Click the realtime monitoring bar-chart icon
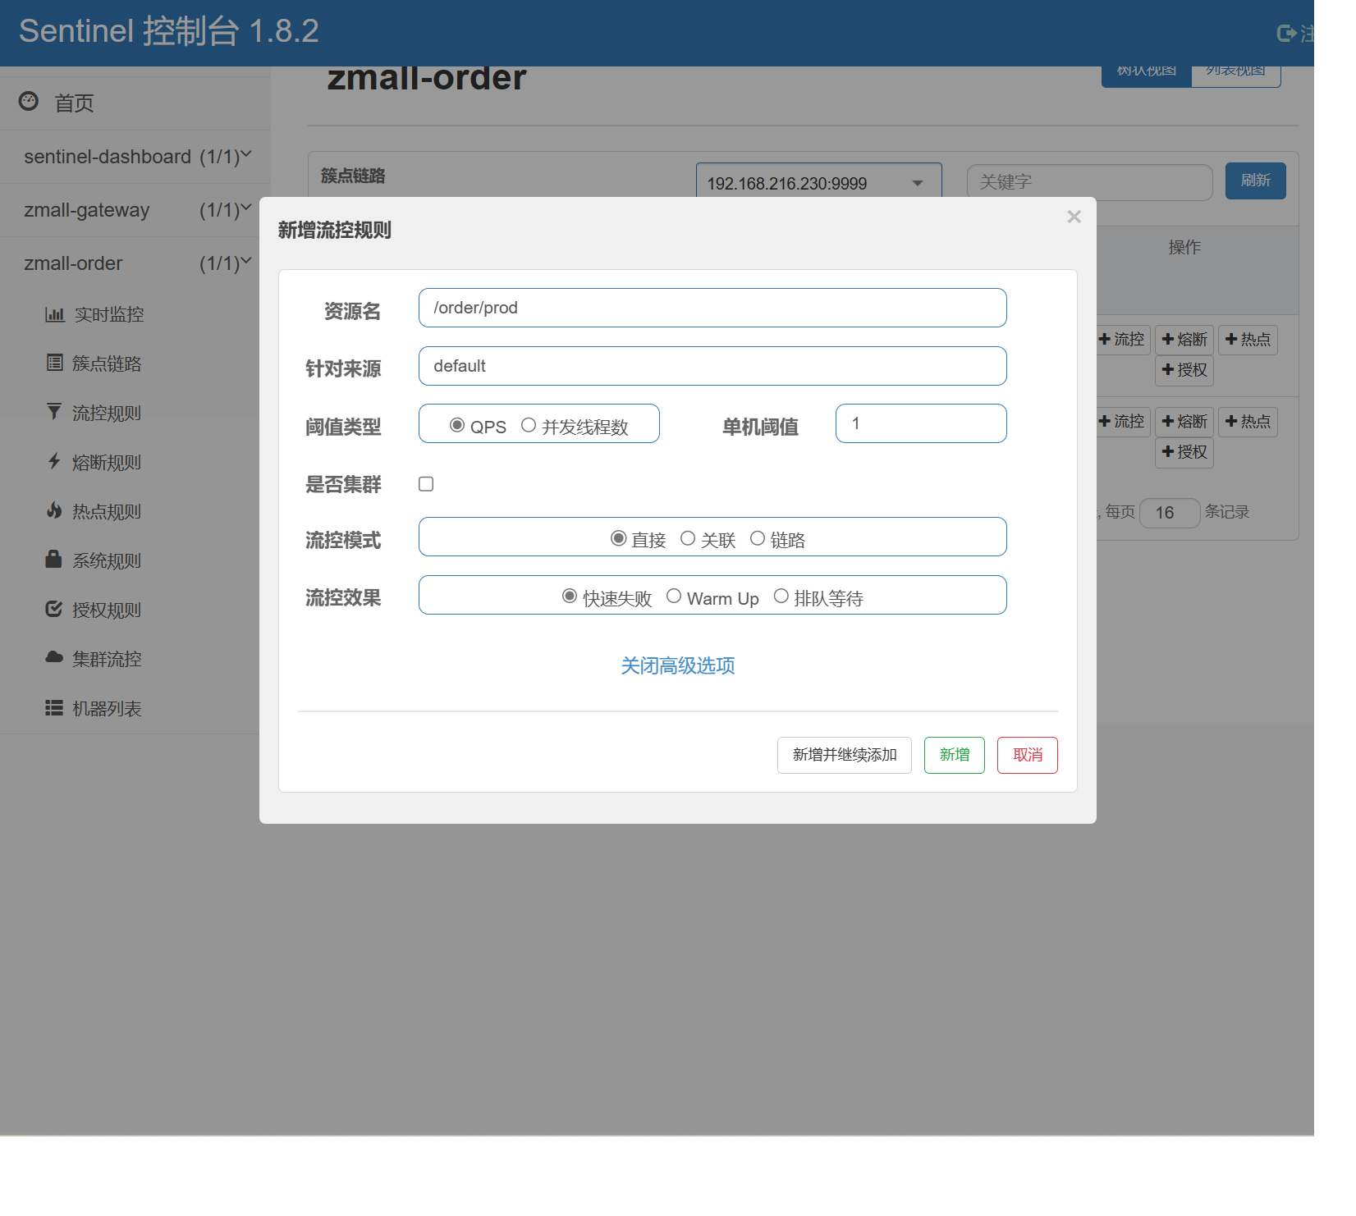Viewport: 1356px width, 1216px height. [54, 314]
